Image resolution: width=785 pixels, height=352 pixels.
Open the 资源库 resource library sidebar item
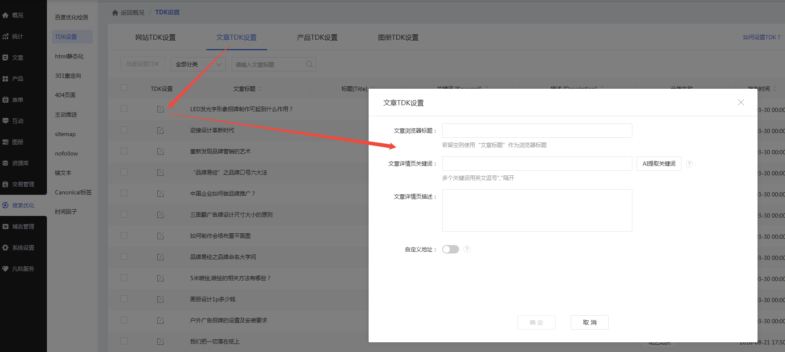(x=20, y=163)
